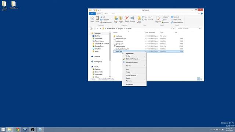235x132 pixels.
Task: Click the Rename ribbon icon
Action: 133,19
